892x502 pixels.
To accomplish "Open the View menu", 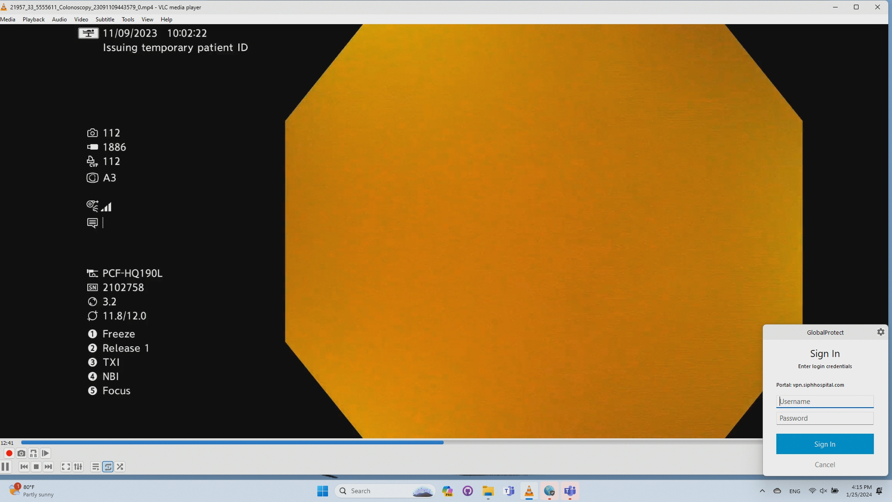I will coord(147,20).
